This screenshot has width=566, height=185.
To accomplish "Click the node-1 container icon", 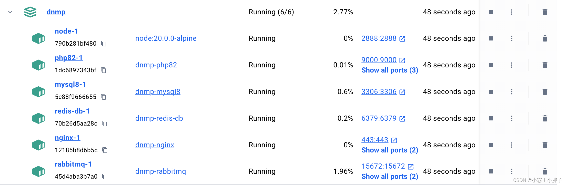I will pyautogui.click(x=38, y=38).
